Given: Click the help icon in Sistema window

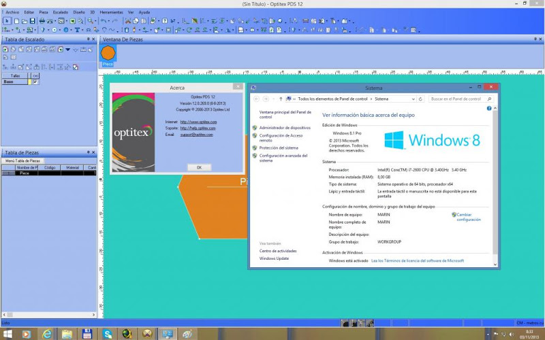Looking at the screenshot, I should pyautogui.click(x=489, y=108).
